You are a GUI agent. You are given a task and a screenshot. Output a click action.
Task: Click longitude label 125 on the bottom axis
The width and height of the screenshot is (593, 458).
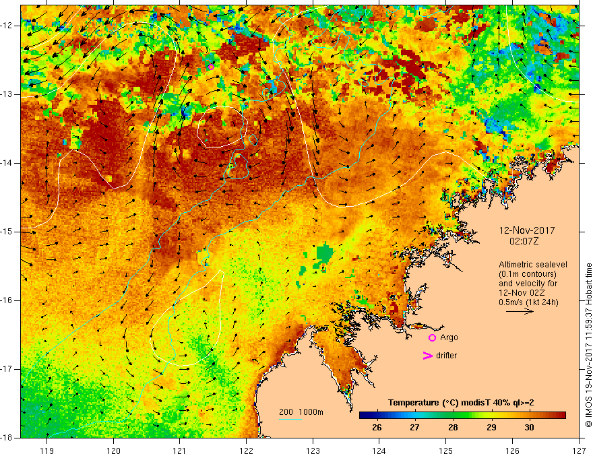[446, 451]
